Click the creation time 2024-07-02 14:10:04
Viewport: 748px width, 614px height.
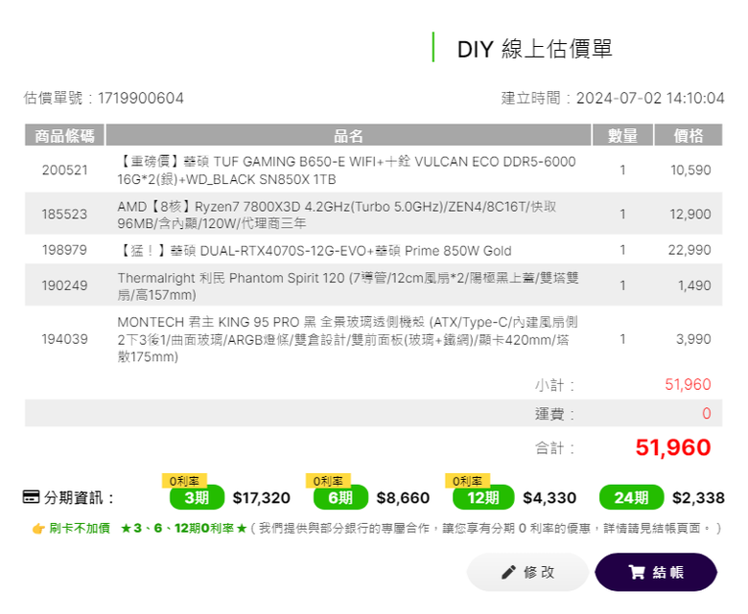650,98
